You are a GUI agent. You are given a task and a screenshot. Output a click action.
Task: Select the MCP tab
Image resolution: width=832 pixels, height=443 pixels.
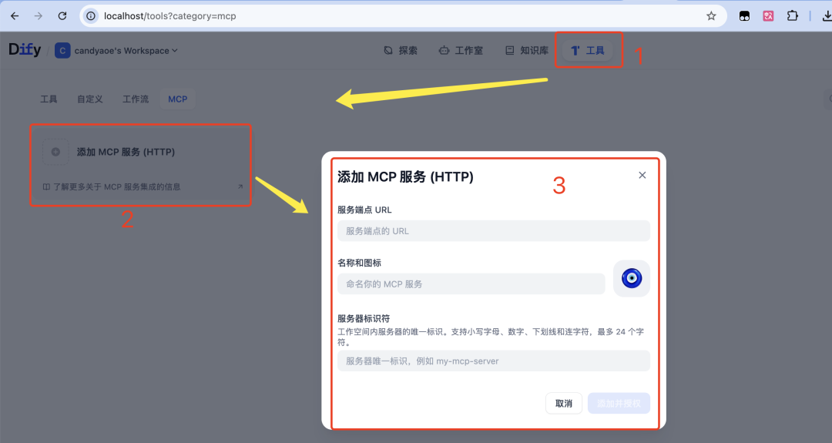click(x=177, y=99)
